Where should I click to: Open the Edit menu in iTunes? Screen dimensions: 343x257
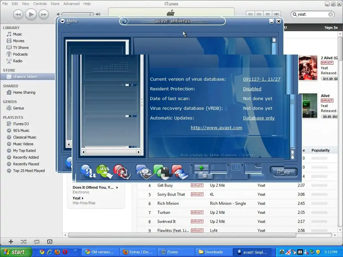pos(15,4)
